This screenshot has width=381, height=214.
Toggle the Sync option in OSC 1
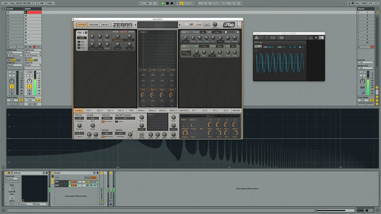[78, 45]
